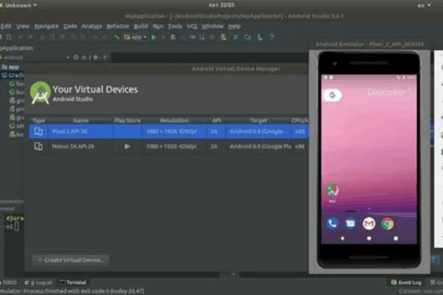
Task: Click the Make Project hammer icon
Action: [x=116, y=37]
